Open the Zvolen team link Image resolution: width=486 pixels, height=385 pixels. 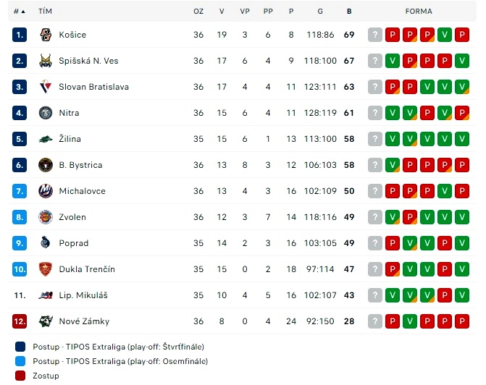[72, 217]
